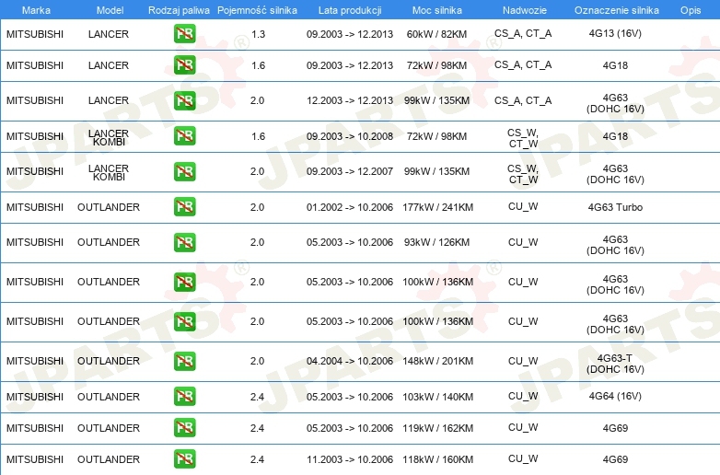This screenshot has width=720, height=475.
Task: Select the 04.2004 -> 10.2006 production years
Action: click(350, 361)
